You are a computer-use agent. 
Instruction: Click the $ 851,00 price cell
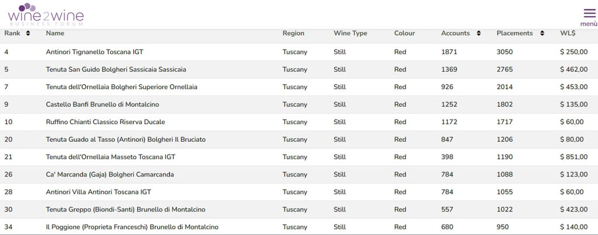click(573, 157)
